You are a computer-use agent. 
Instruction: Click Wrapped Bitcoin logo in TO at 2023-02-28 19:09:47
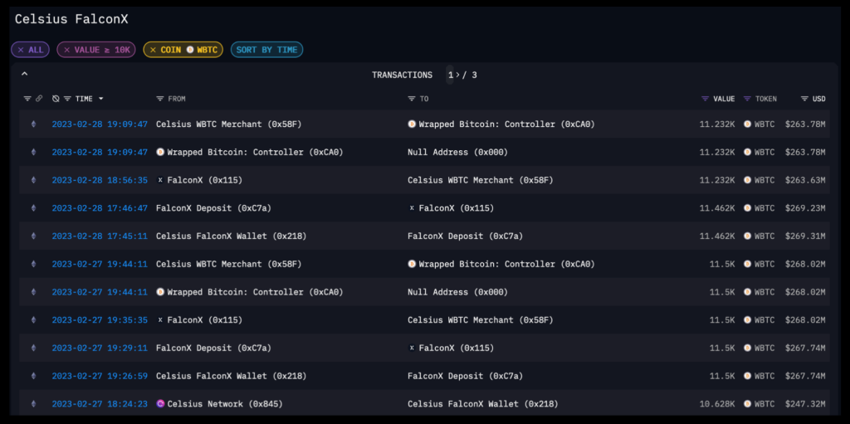pyautogui.click(x=412, y=124)
